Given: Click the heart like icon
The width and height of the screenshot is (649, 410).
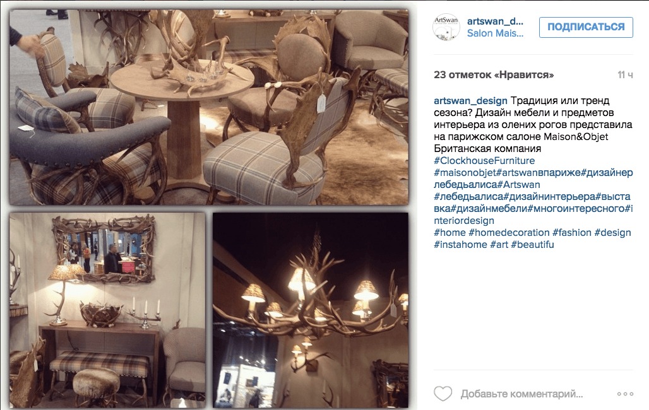Looking at the screenshot, I should click(443, 394).
